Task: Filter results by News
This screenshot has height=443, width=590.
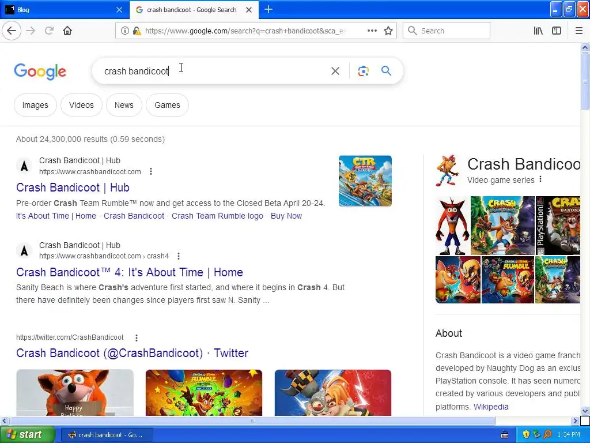Action: [x=124, y=105]
